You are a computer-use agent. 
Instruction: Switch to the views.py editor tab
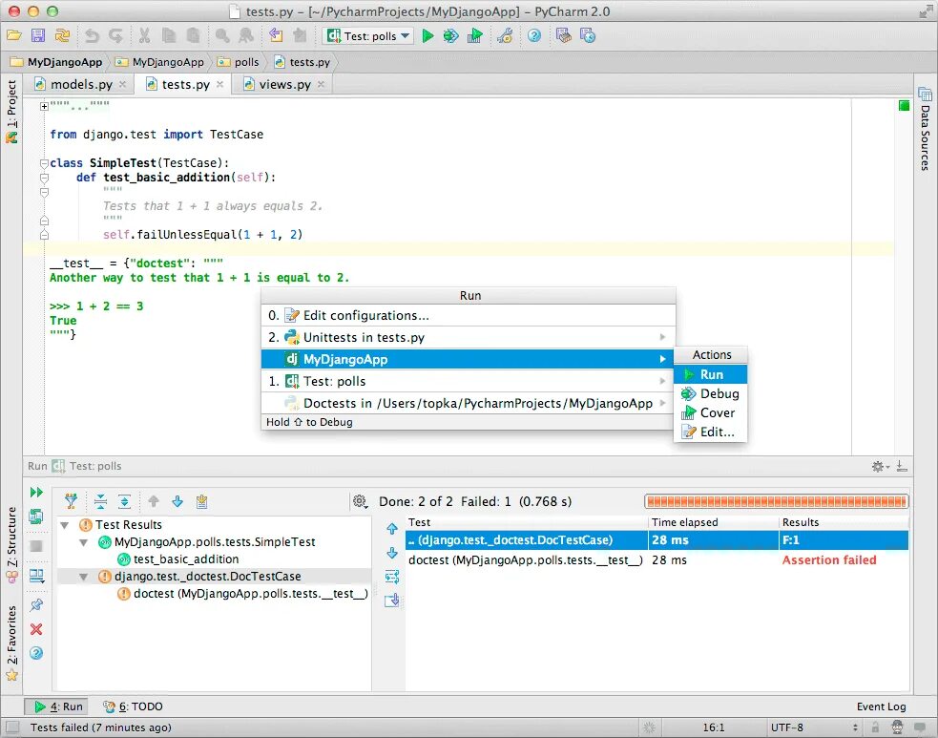(x=284, y=84)
